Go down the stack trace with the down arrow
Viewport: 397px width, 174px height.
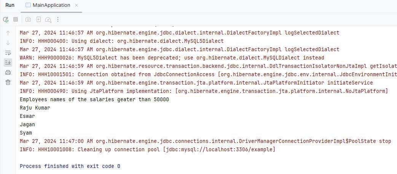[x=8, y=43]
